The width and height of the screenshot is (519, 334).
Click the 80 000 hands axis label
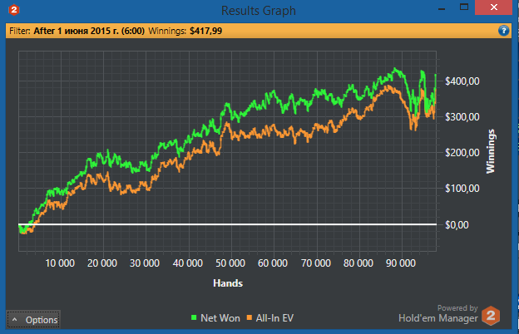pos(358,263)
